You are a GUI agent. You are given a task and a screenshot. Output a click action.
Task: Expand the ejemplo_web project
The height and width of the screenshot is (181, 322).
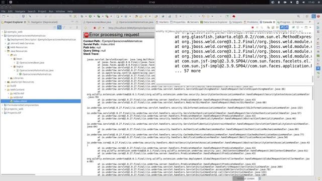click(x=3, y=32)
